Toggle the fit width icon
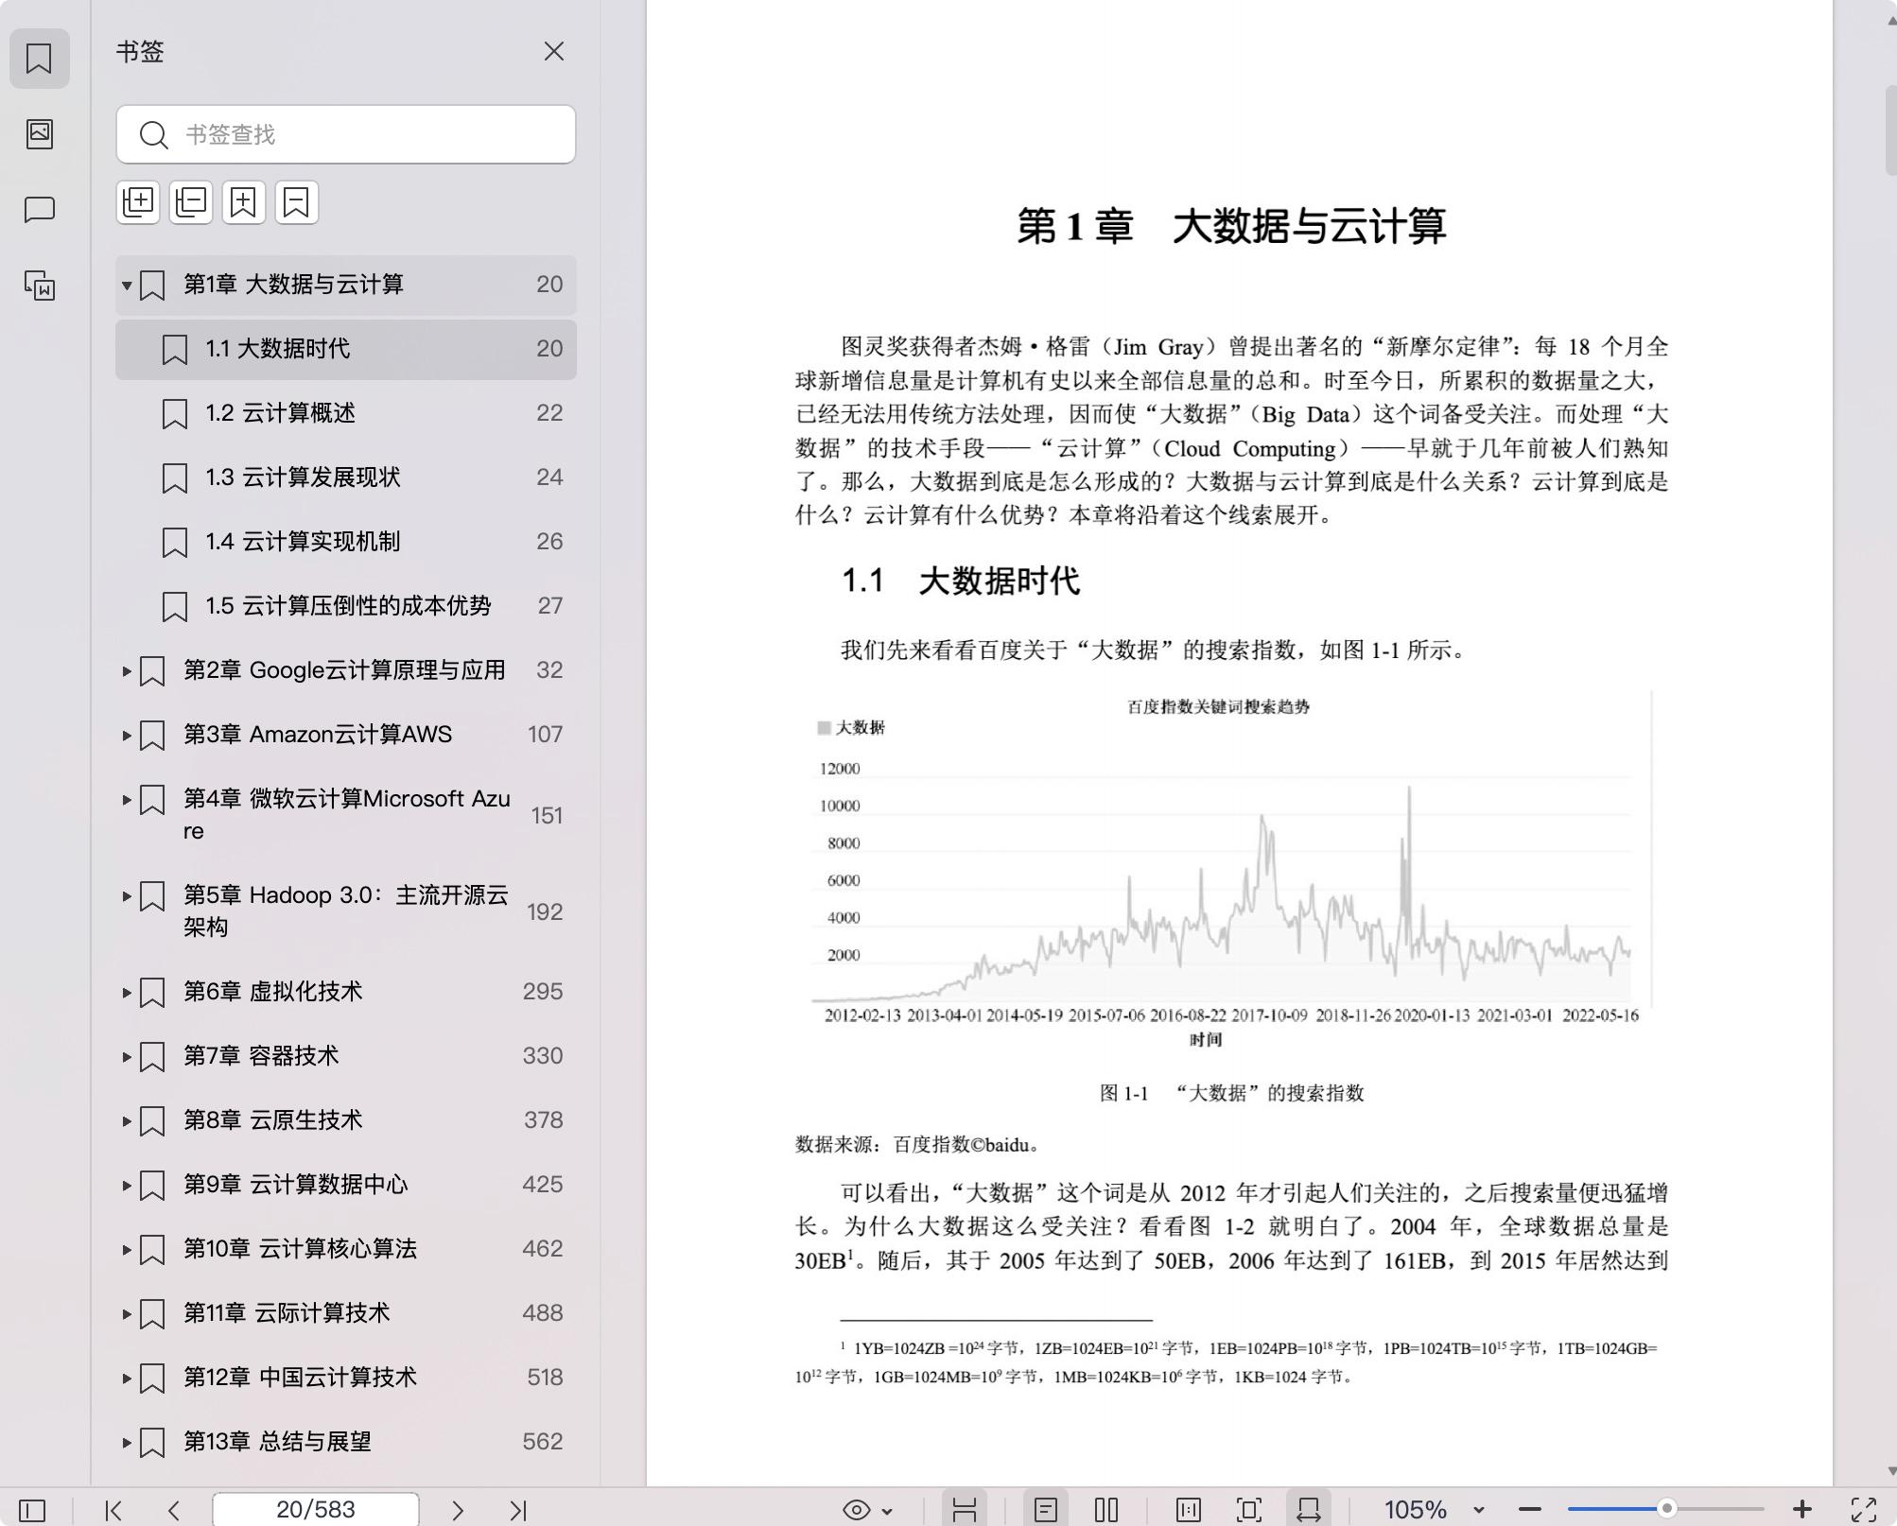This screenshot has width=1897, height=1526. click(x=1309, y=1510)
